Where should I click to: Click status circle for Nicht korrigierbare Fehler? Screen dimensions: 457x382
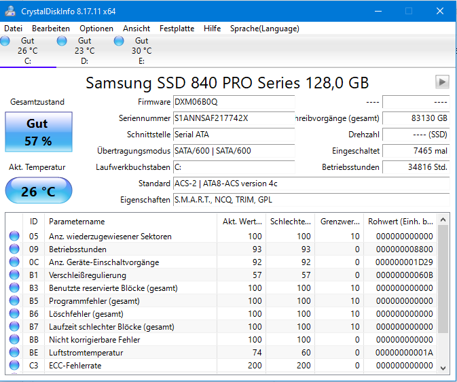(14, 339)
